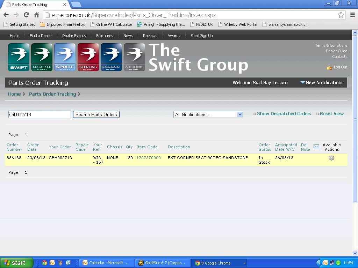Screen dimensions: 358x268
Task: Bookmark page with the star icon
Action: point(341,15)
